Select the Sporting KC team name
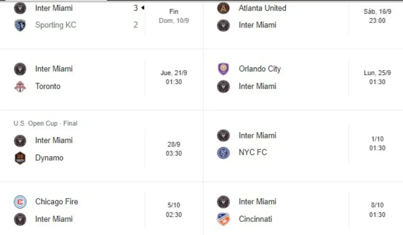The height and width of the screenshot is (235, 403). (55, 25)
